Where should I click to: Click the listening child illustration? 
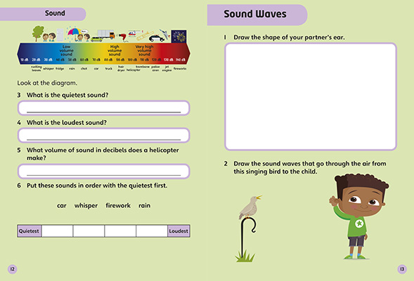358,217
